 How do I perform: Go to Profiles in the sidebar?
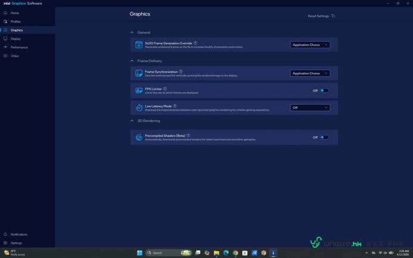pyautogui.click(x=15, y=21)
